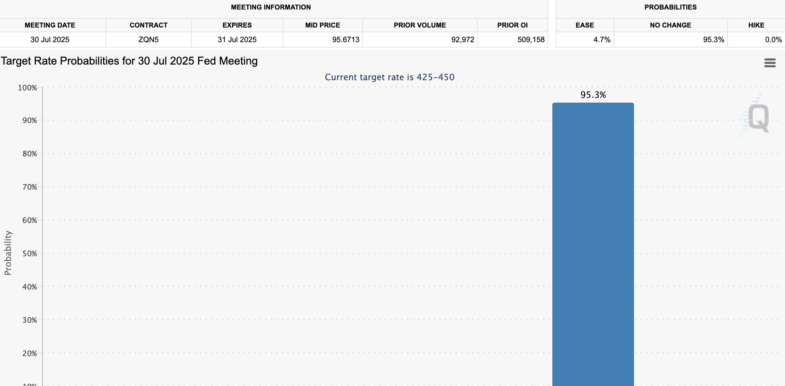The width and height of the screenshot is (785, 386).
Task: Click the no change value 95.3% in table
Action: point(714,39)
